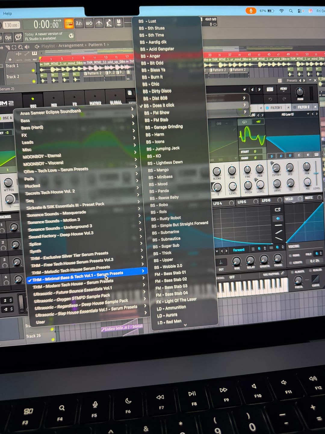Screen dimensions: 325x434
Task: Click the save project icon in FL toolbar
Action: [119, 22]
